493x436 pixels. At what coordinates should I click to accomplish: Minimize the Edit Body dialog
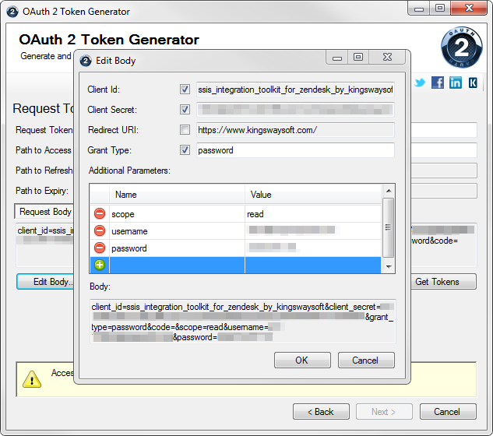tap(337, 58)
